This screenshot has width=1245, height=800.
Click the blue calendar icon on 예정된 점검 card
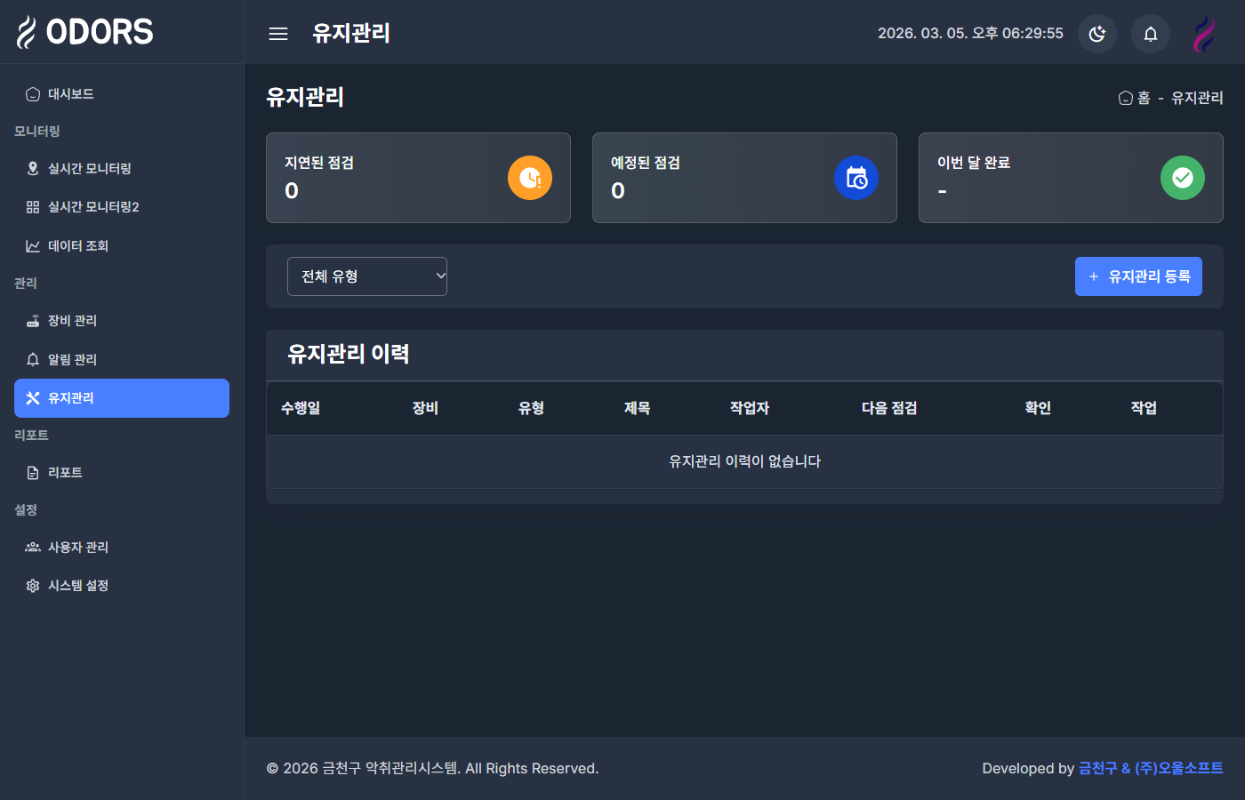pos(855,178)
